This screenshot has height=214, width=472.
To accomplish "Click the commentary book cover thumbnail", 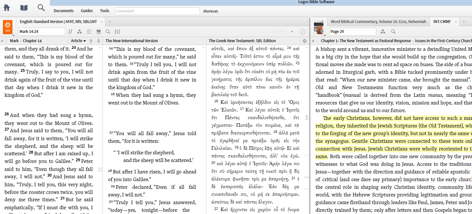I will (318, 27).
